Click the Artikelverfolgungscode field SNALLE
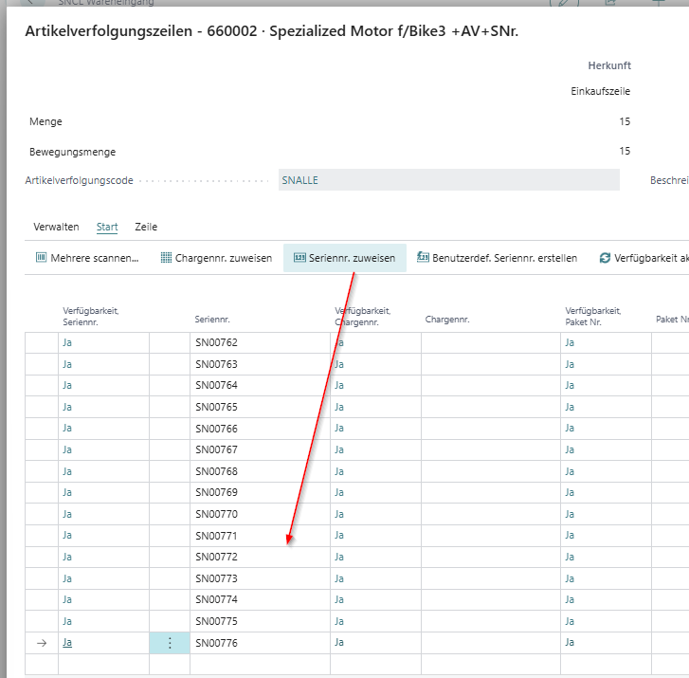689x678 pixels. coord(448,180)
